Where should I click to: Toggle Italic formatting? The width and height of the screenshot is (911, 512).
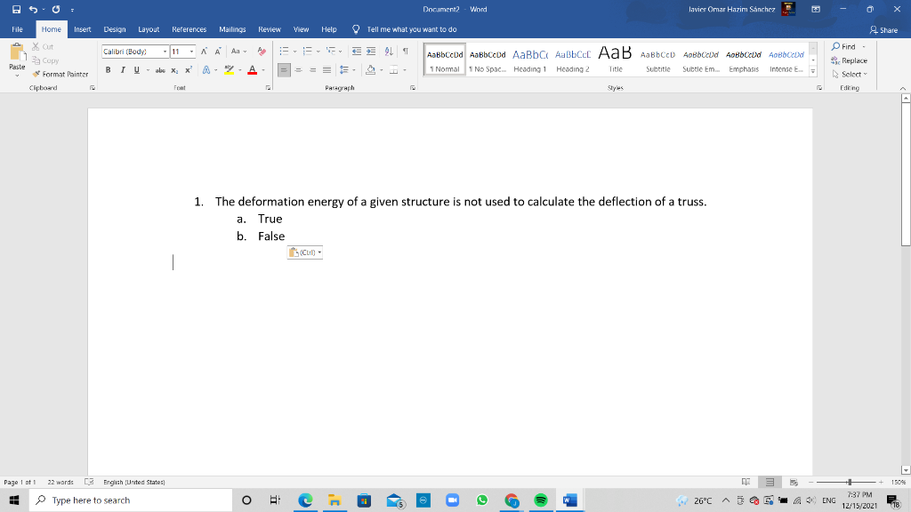click(x=121, y=69)
